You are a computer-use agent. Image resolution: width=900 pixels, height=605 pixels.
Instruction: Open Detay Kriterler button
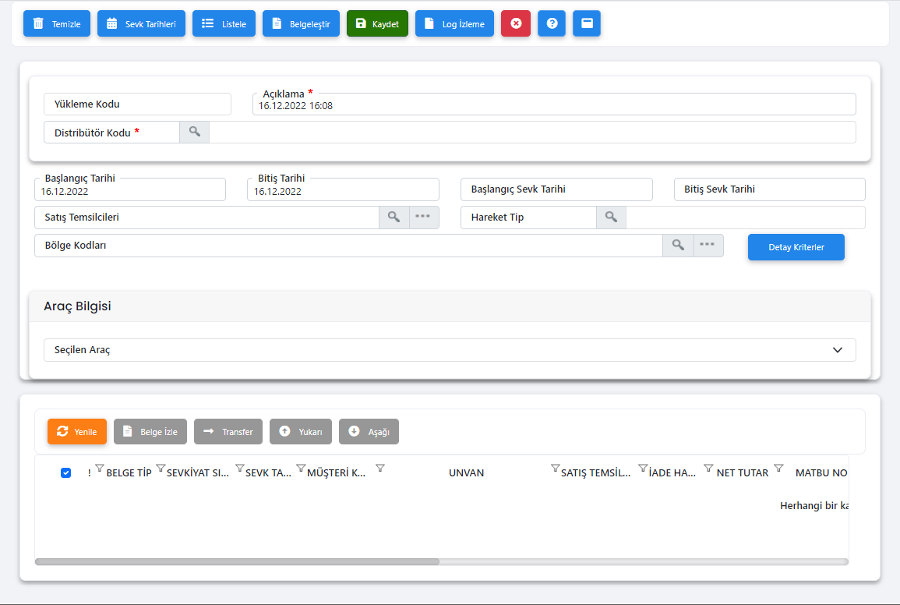[796, 247]
